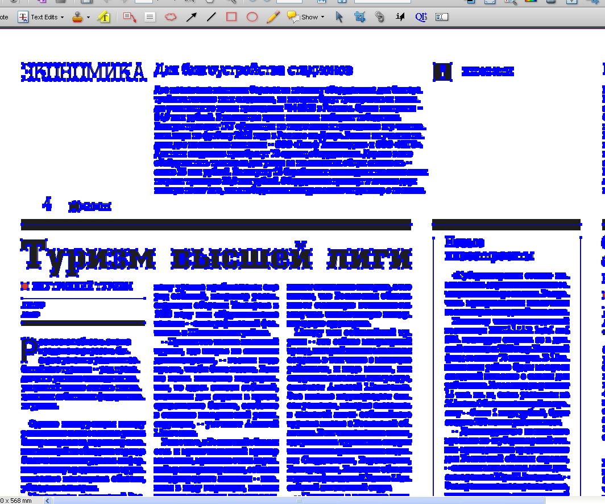
Task: Click the Show comments button
Action: [x=303, y=17]
